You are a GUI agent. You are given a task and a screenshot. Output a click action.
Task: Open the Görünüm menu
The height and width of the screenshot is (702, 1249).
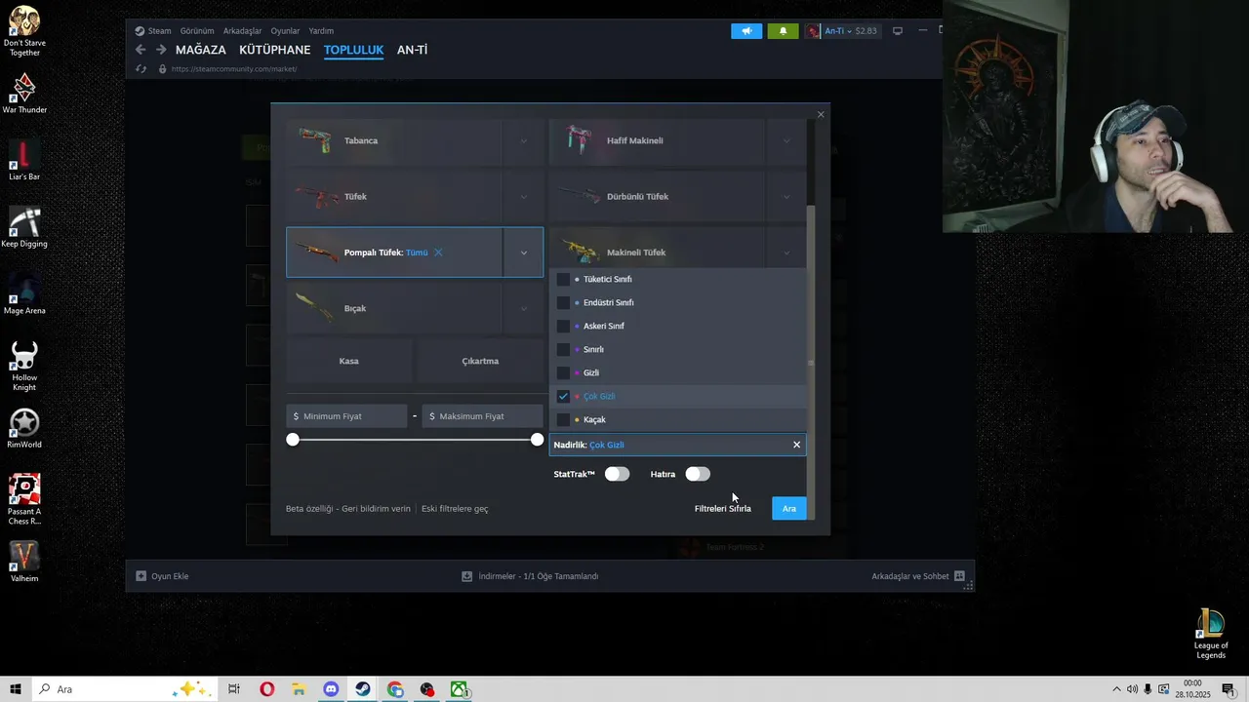(x=197, y=31)
